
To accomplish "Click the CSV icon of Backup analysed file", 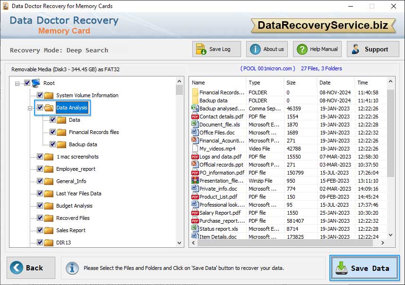I will point(195,109).
